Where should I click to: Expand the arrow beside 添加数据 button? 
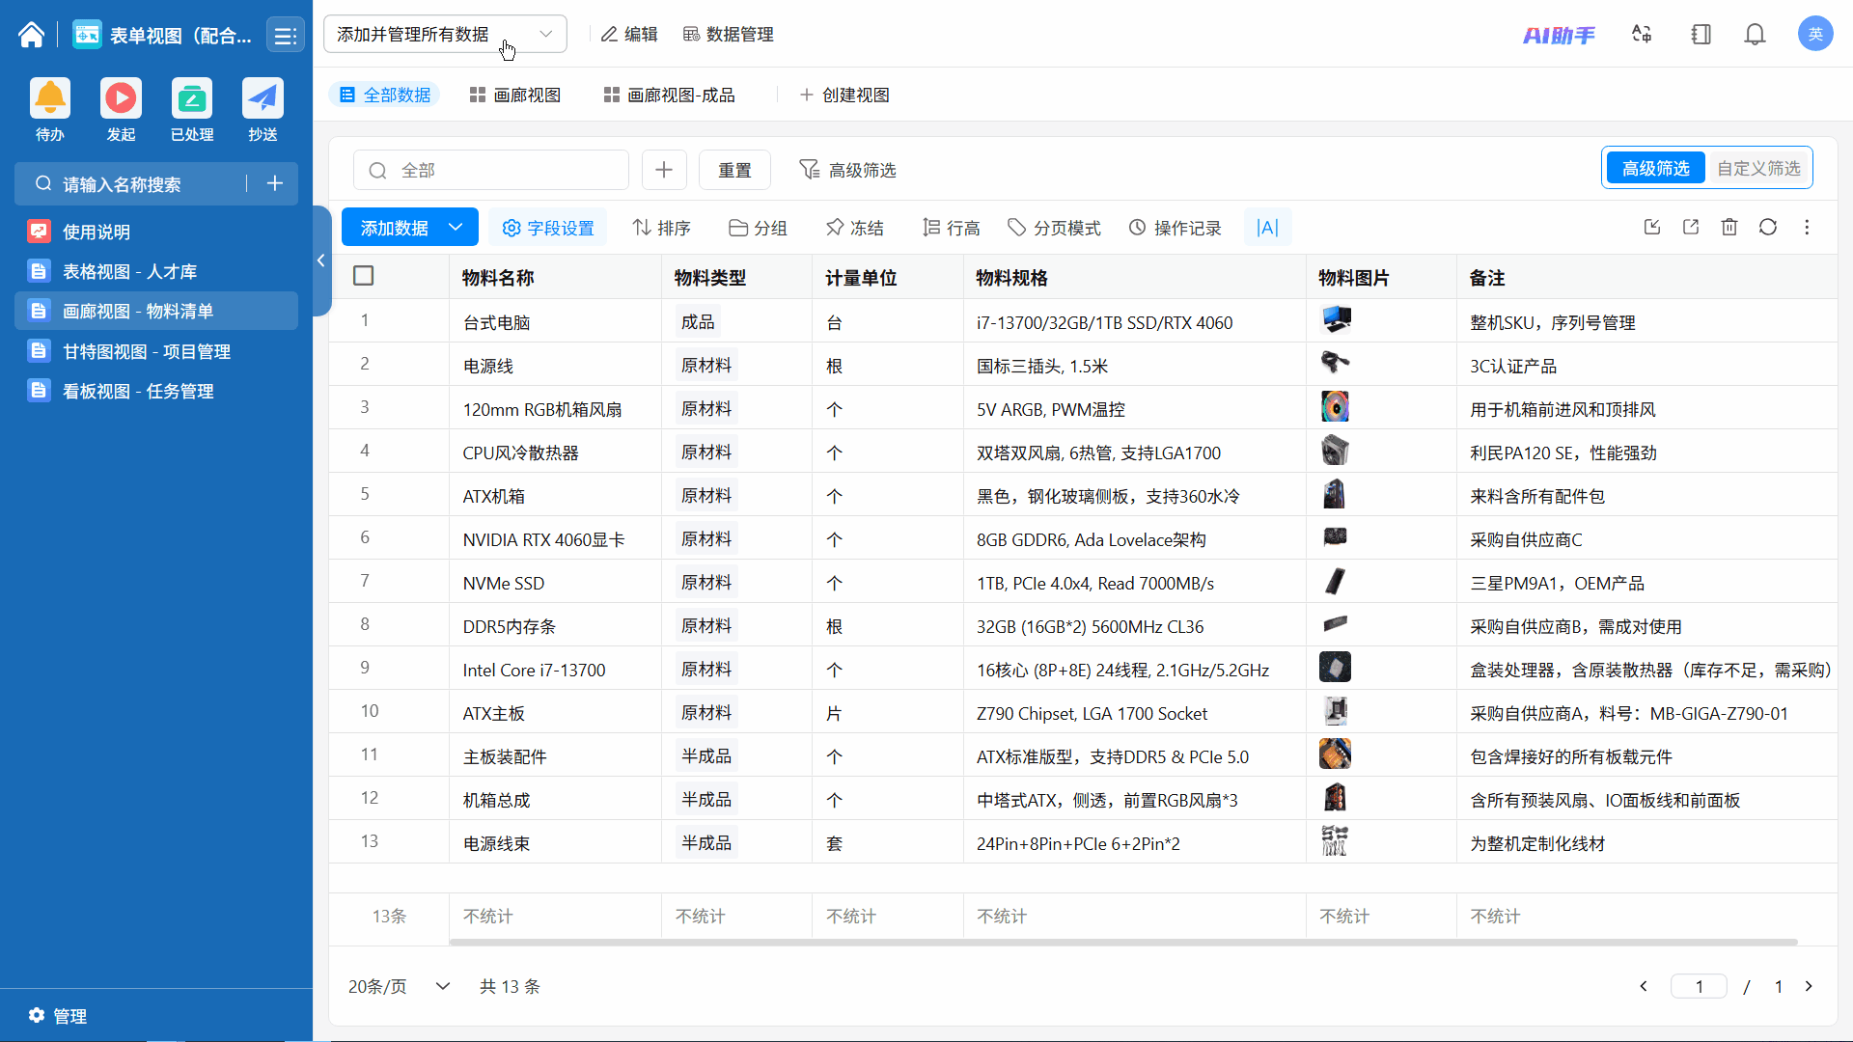456,228
